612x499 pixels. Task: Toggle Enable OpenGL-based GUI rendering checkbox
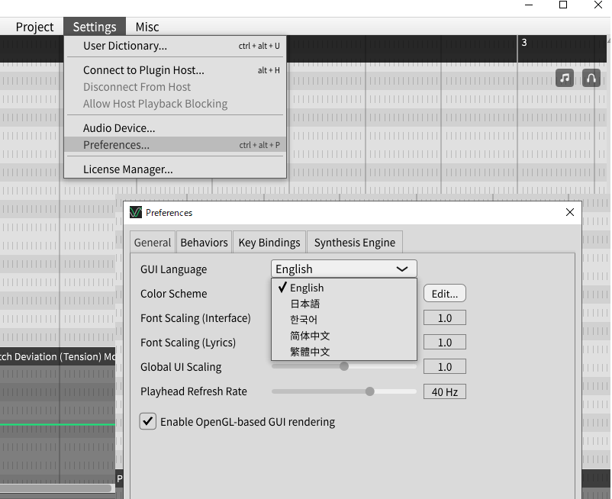click(x=148, y=421)
